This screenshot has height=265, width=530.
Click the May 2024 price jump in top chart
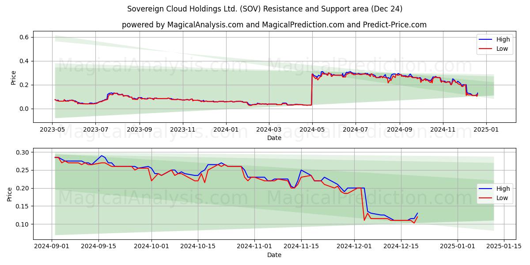point(312,90)
